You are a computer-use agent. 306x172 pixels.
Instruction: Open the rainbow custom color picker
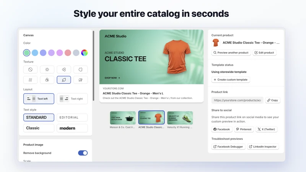[x=84, y=53]
